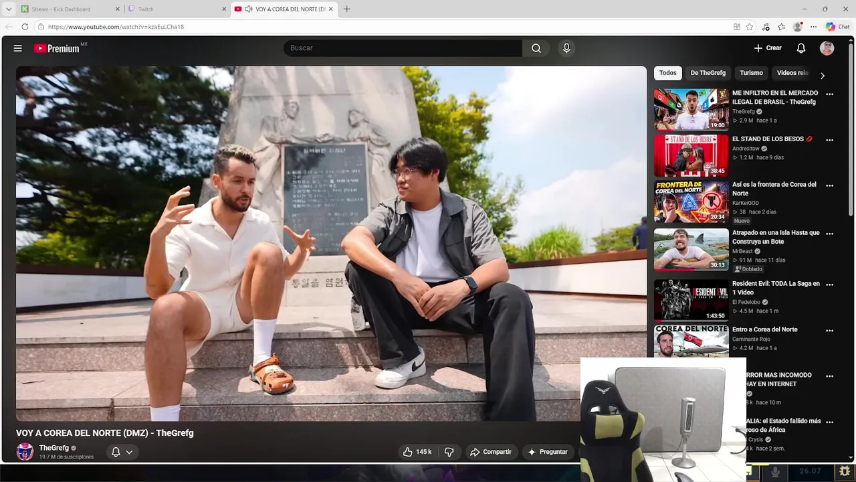This screenshot has height=482, width=856.
Task: Select the De TheGrefg filter chip
Action: point(708,73)
